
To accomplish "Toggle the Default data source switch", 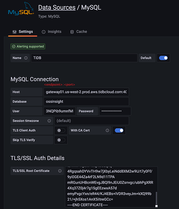I will [x=163, y=58].
